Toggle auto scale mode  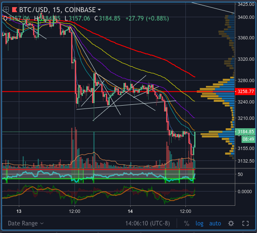click(x=215, y=223)
